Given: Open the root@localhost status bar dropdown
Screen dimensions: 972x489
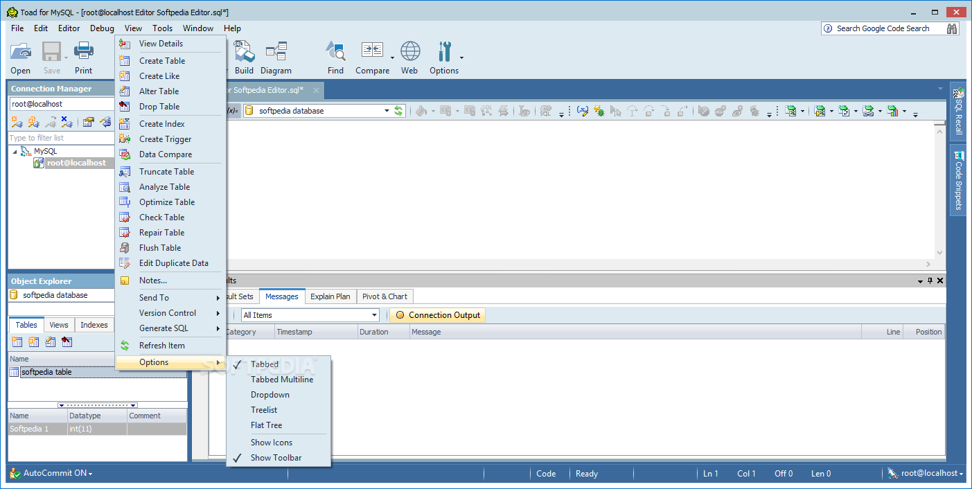Looking at the screenshot, I should [x=962, y=474].
